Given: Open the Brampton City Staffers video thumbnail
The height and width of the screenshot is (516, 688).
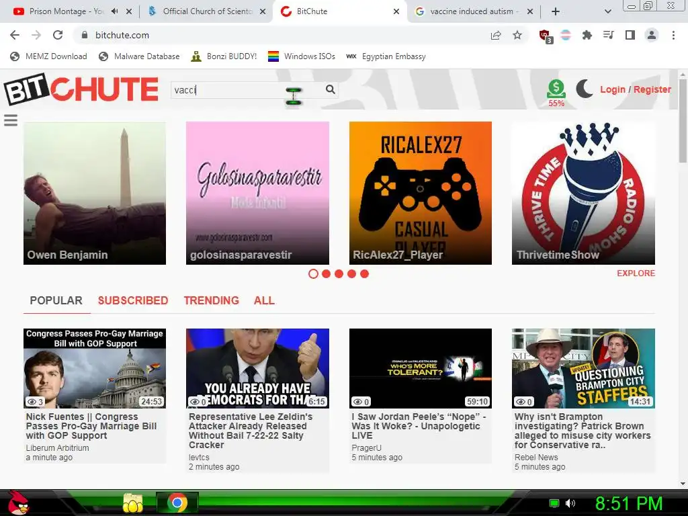Looking at the screenshot, I should point(583,369).
